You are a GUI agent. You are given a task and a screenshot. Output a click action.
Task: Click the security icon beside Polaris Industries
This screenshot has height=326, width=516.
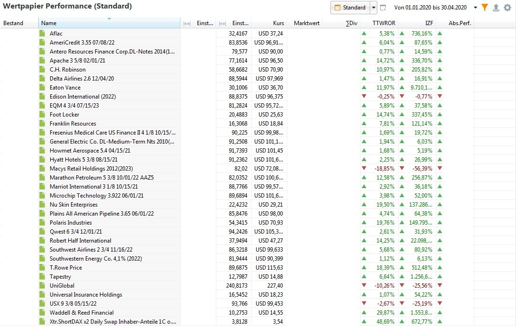click(42, 222)
